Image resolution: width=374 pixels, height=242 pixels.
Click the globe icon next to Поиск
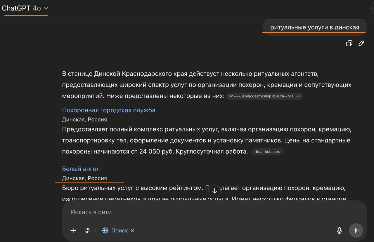pyautogui.click(x=105, y=230)
